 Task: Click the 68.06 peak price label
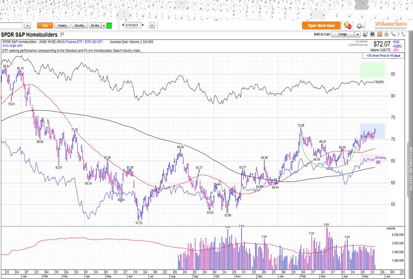(180, 147)
